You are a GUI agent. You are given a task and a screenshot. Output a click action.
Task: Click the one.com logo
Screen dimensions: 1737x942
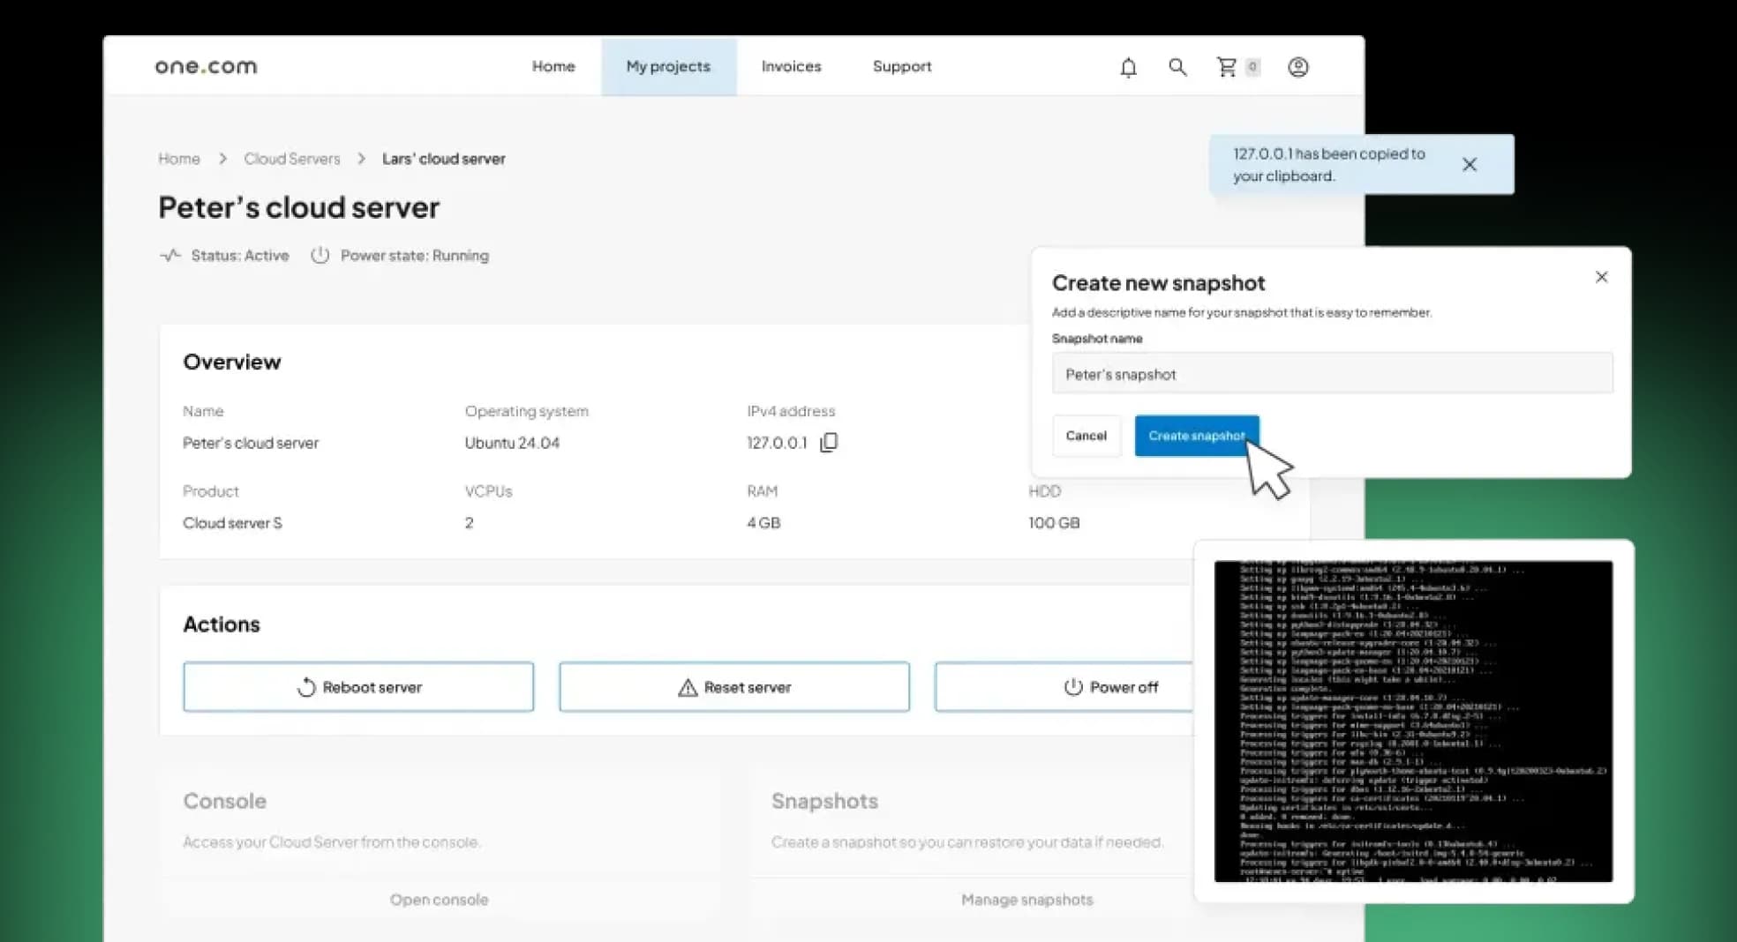[x=206, y=66]
